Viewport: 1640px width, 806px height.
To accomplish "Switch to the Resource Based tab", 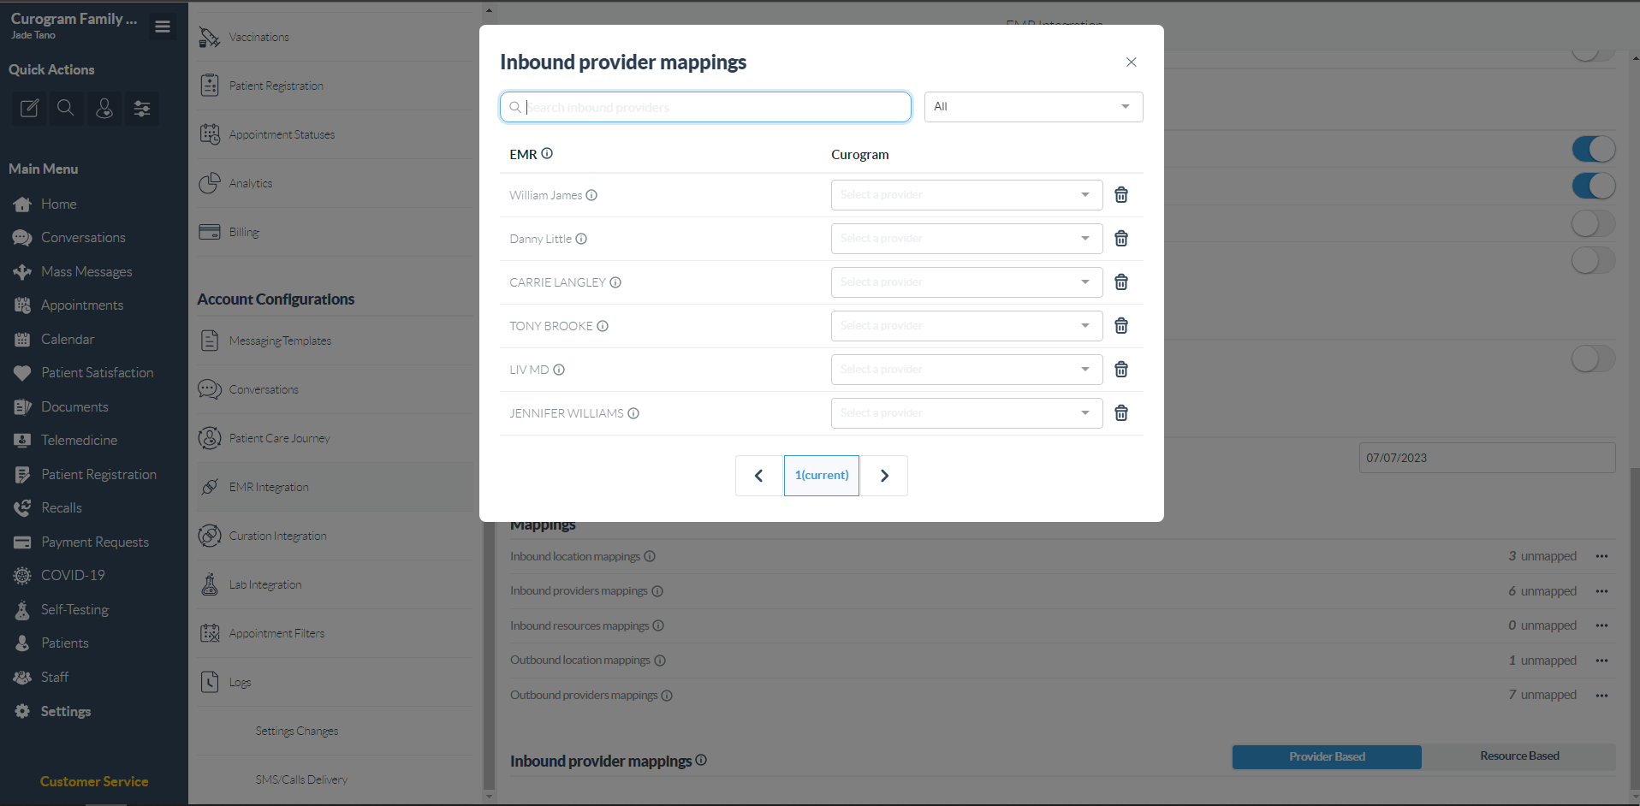I will tap(1519, 756).
